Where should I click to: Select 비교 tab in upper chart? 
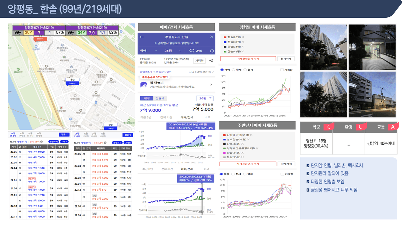point(207,117)
